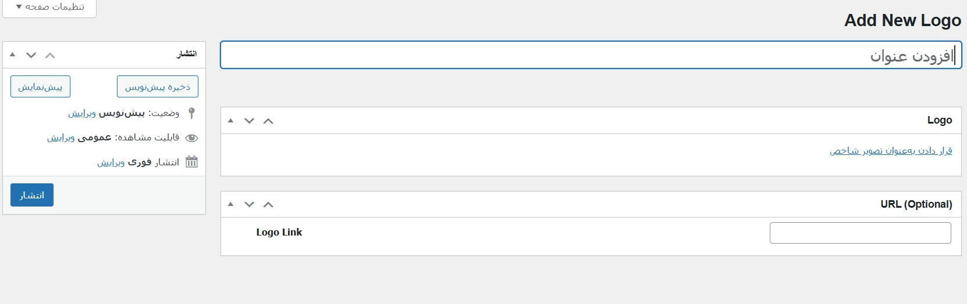967x304 pixels.
Task: Click the افزودن عنوان title field
Action: click(x=591, y=55)
